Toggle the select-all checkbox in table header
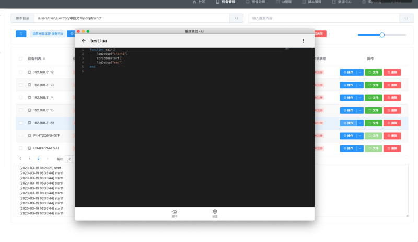418x242 pixels. tap(21, 59)
